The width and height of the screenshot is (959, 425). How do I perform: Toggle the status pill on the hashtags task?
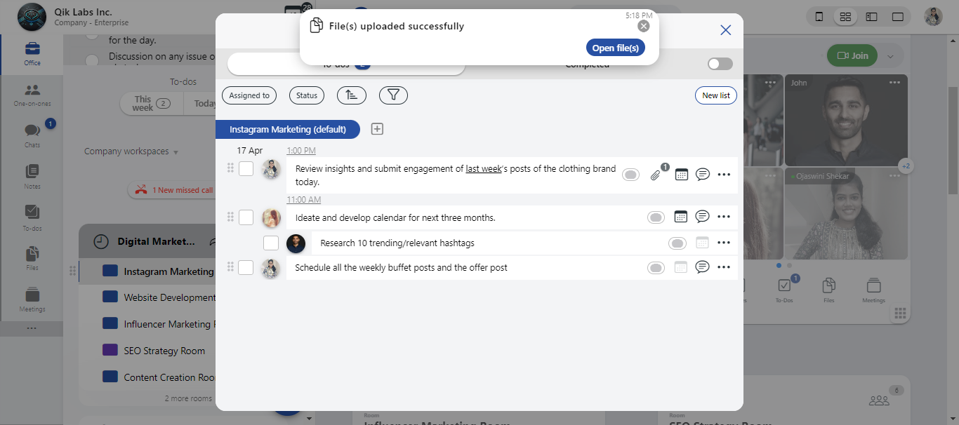point(677,243)
